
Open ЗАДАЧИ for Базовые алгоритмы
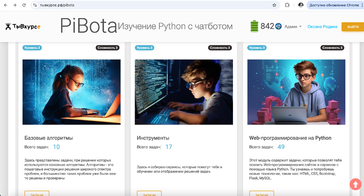coord(37,194)
